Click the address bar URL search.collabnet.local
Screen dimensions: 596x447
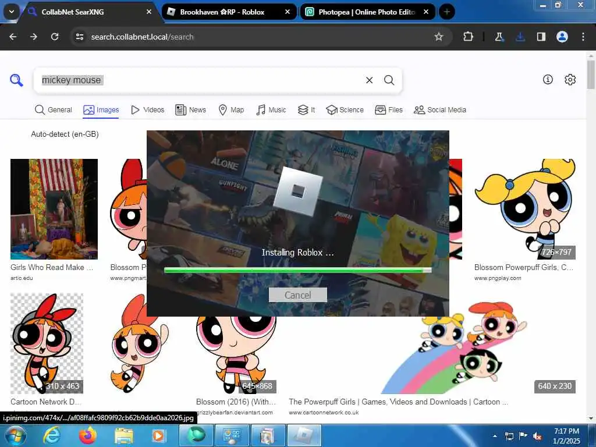coord(142,37)
